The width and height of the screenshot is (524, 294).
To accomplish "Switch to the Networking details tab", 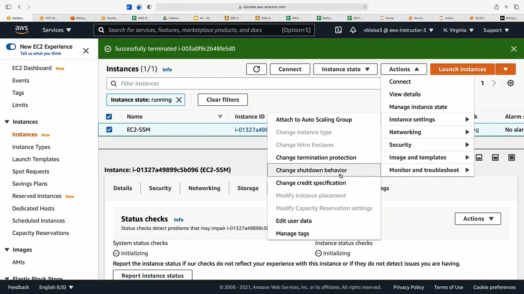I will pos(204,188).
